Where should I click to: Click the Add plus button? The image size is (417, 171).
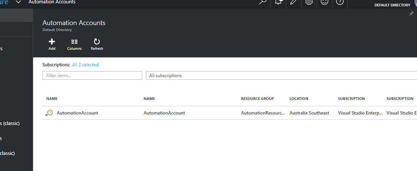52,45
